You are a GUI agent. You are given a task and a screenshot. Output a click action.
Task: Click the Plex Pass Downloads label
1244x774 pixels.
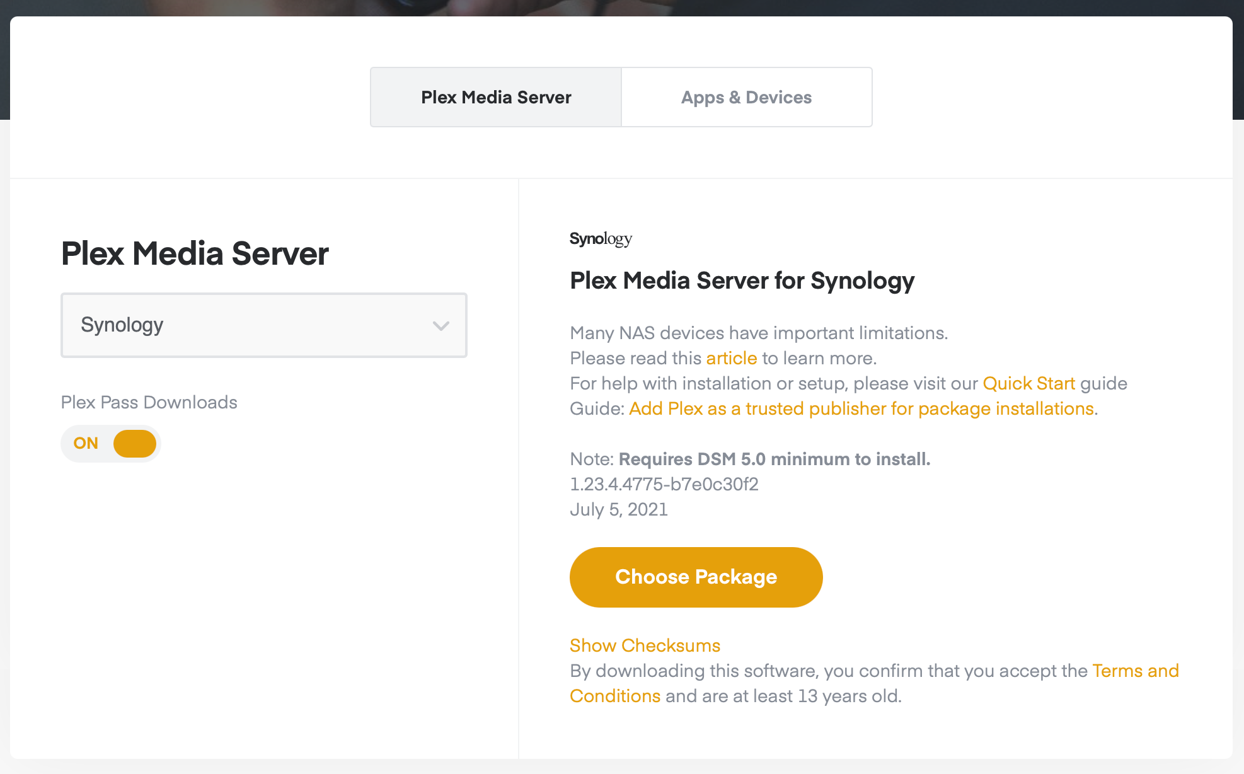tap(149, 402)
